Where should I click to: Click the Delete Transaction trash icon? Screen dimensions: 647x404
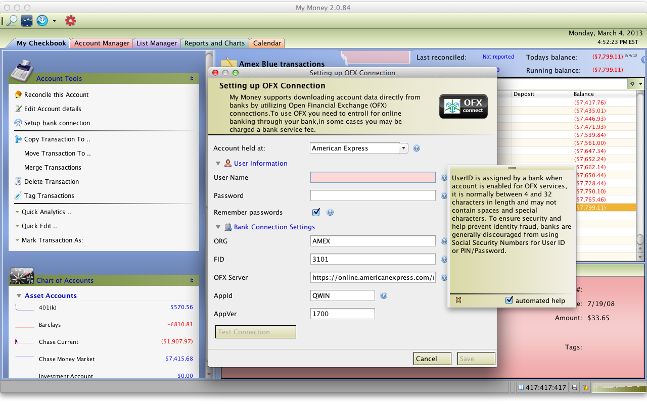(x=18, y=181)
